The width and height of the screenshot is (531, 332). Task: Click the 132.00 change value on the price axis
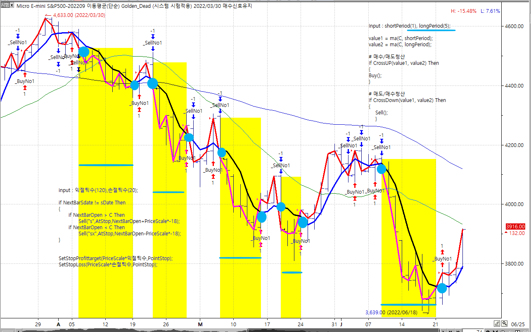[x=517, y=233]
